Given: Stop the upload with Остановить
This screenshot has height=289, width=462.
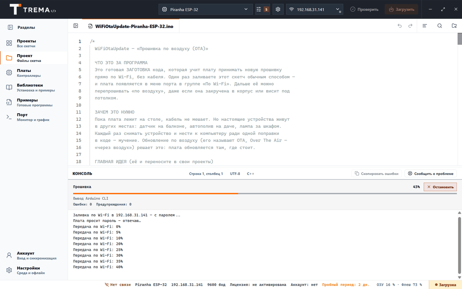Looking at the screenshot, I should (x=440, y=187).
